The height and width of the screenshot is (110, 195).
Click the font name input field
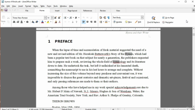click(28, 18)
